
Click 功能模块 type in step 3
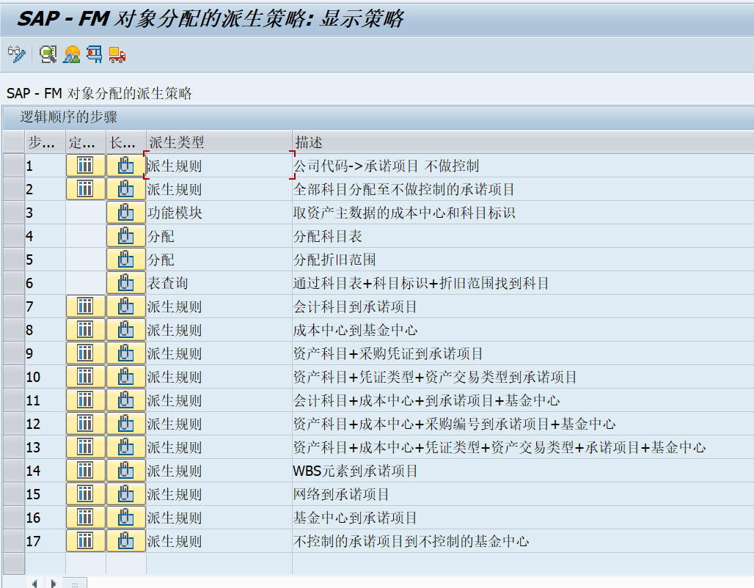(175, 213)
